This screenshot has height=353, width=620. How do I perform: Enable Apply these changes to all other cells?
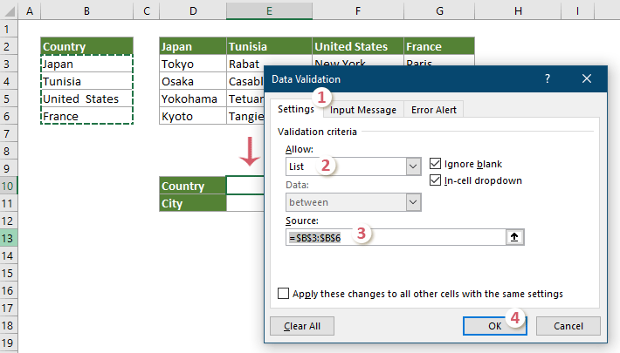coord(284,294)
